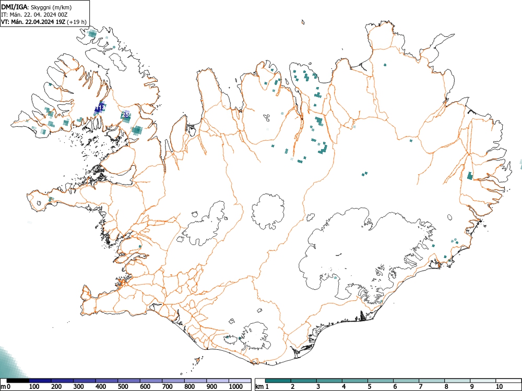The height and width of the screenshot is (391, 522).
Task: Click the dark teal 1–2 km legend swatch
Action: point(278,381)
